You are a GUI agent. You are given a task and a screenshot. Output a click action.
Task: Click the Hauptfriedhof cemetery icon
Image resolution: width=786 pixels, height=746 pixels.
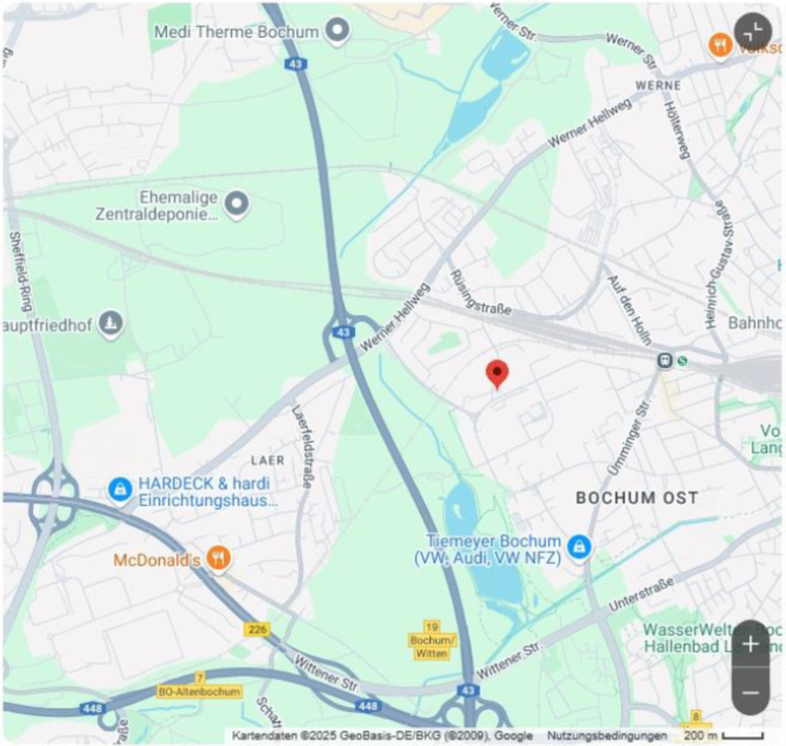110,324
